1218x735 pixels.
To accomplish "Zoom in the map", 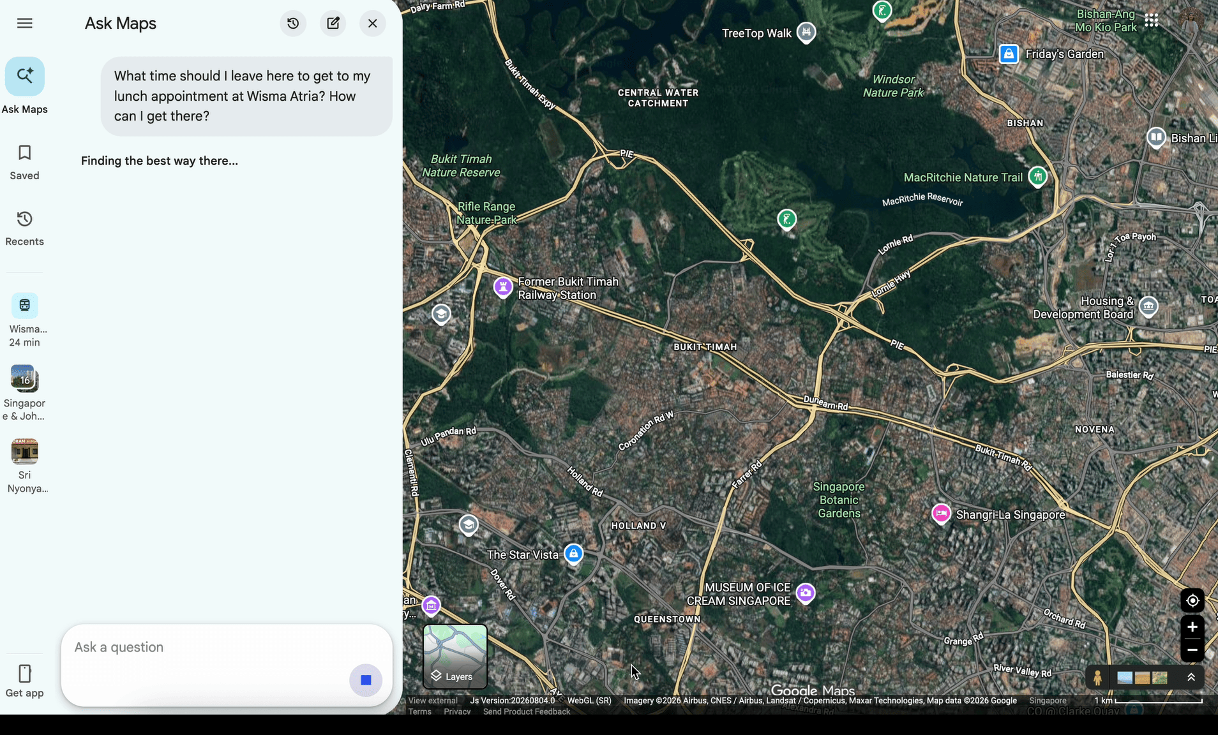I will pos(1192,627).
